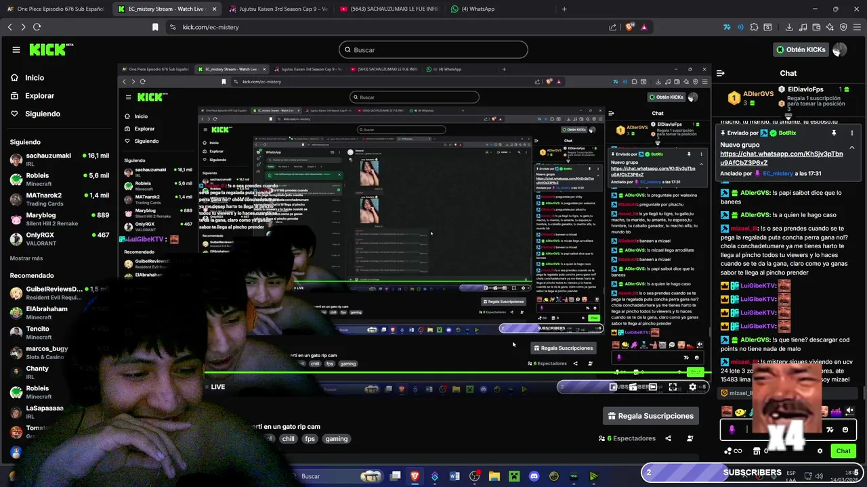Unpin the pinned chat message
867x487 pixels.
(834, 133)
